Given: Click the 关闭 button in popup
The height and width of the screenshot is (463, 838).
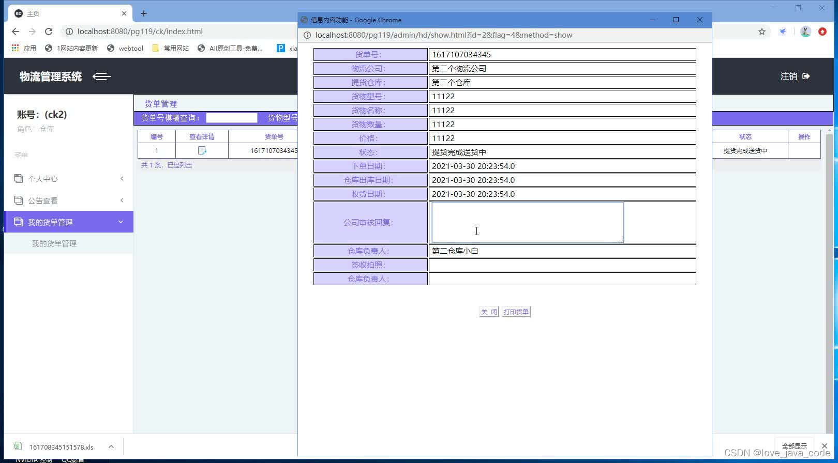Looking at the screenshot, I should [489, 312].
